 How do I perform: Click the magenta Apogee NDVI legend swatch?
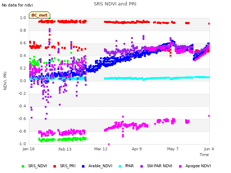point(180,166)
